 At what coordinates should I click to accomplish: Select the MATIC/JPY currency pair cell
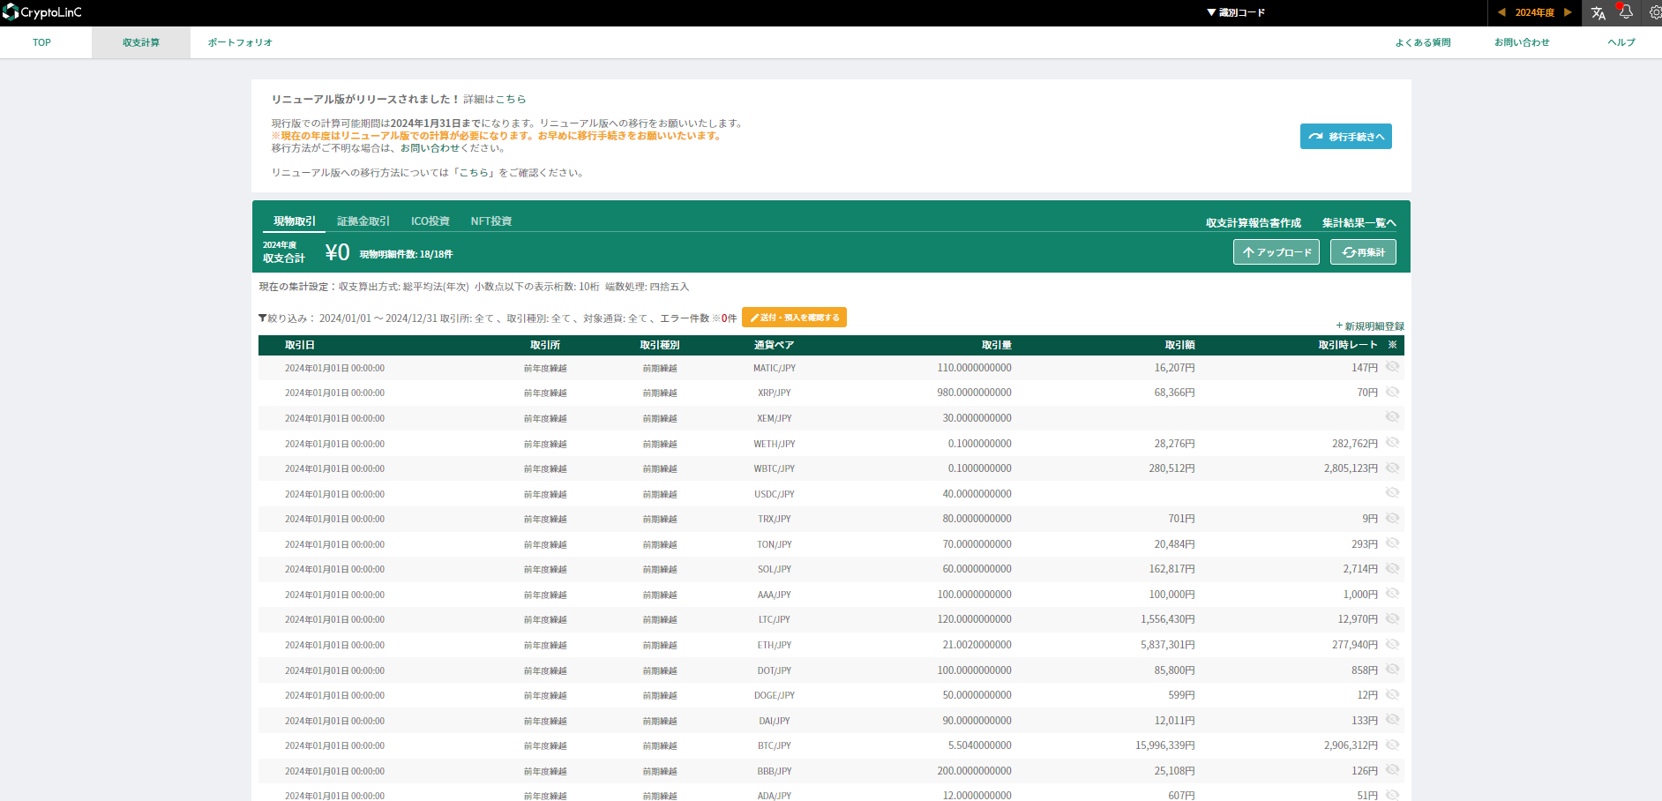(775, 368)
